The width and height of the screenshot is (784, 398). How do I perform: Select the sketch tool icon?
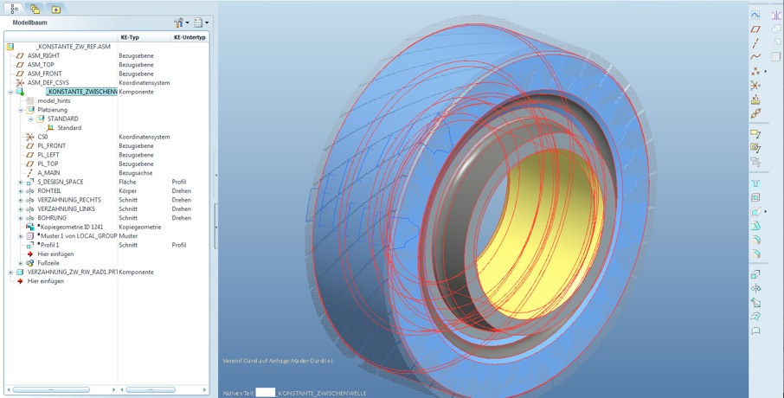click(x=755, y=15)
